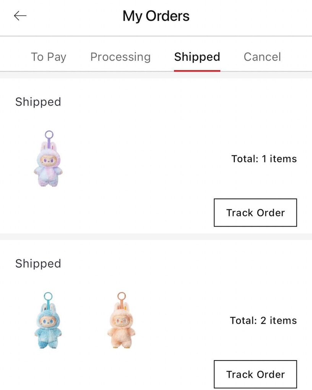Open the Processing tab

point(120,57)
